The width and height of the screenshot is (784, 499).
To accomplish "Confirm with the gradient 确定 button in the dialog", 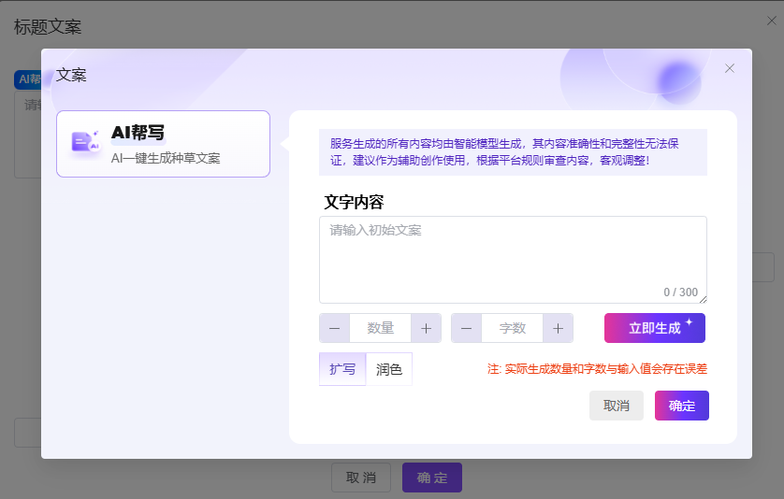I will 681,406.
